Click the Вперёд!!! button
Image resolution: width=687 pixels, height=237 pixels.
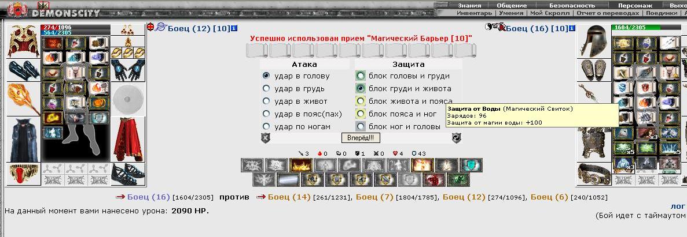click(x=361, y=138)
